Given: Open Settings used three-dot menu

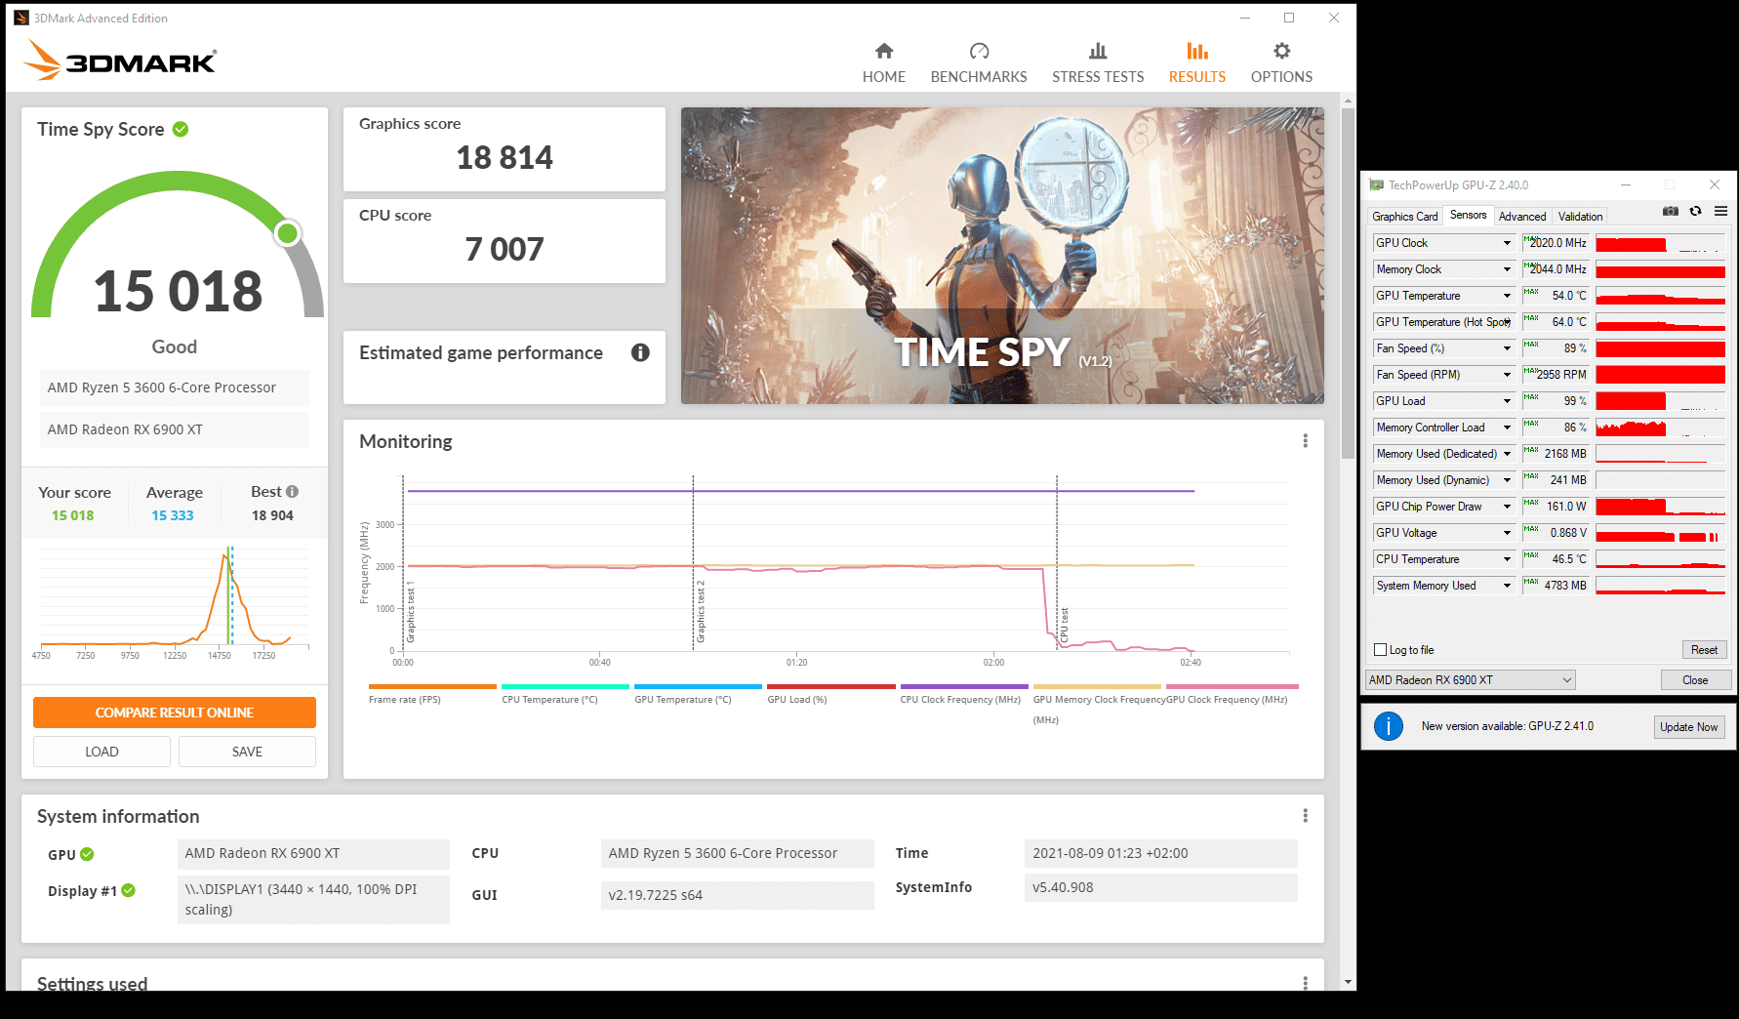Looking at the screenshot, I should pyautogui.click(x=1305, y=983).
